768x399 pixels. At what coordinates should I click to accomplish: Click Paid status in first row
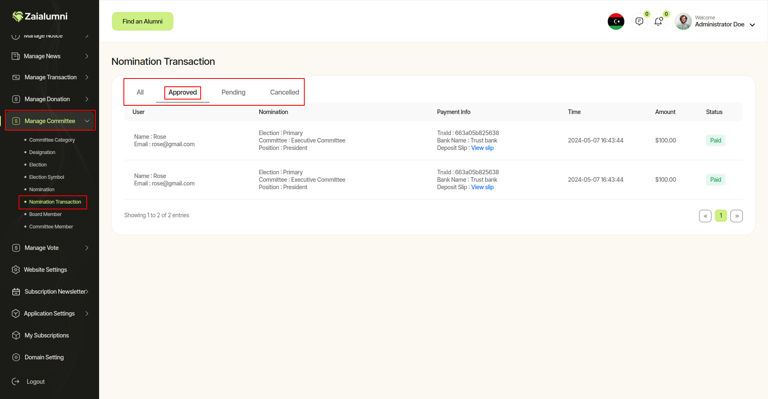[x=716, y=140]
